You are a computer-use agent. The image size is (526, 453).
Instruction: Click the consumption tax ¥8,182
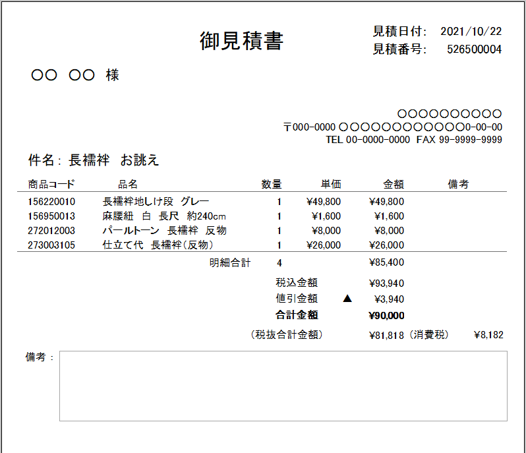488,335
